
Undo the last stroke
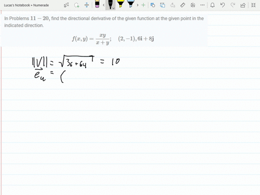pos(223,5)
